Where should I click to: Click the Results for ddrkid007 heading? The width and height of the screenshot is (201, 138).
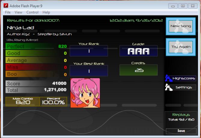pos(33,20)
